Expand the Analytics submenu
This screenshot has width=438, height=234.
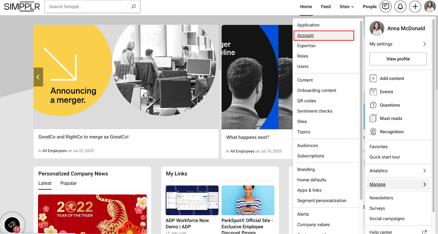click(398, 171)
